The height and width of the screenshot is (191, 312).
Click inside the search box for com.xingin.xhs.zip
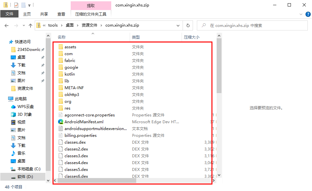(x=253, y=25)
